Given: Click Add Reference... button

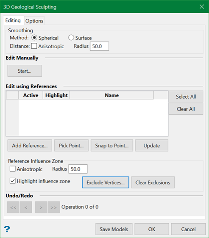Looking at the screenshot, I should click(30, 145).
